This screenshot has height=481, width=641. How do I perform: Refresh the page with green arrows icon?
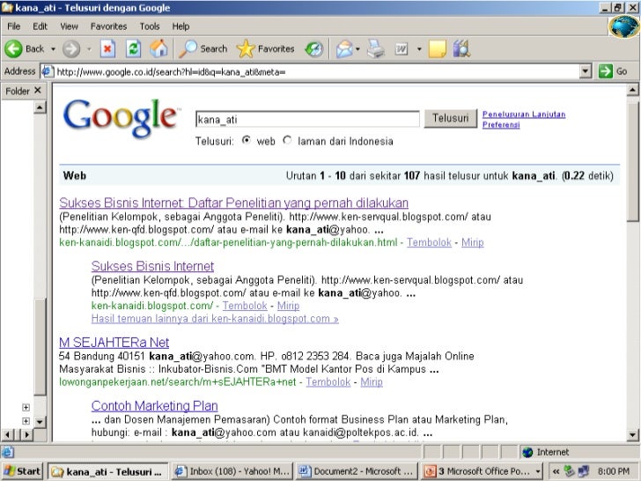(x=133, y=49)
